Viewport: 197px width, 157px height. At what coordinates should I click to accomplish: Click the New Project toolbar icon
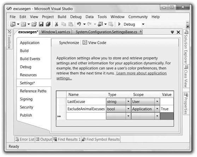[13, 24]
